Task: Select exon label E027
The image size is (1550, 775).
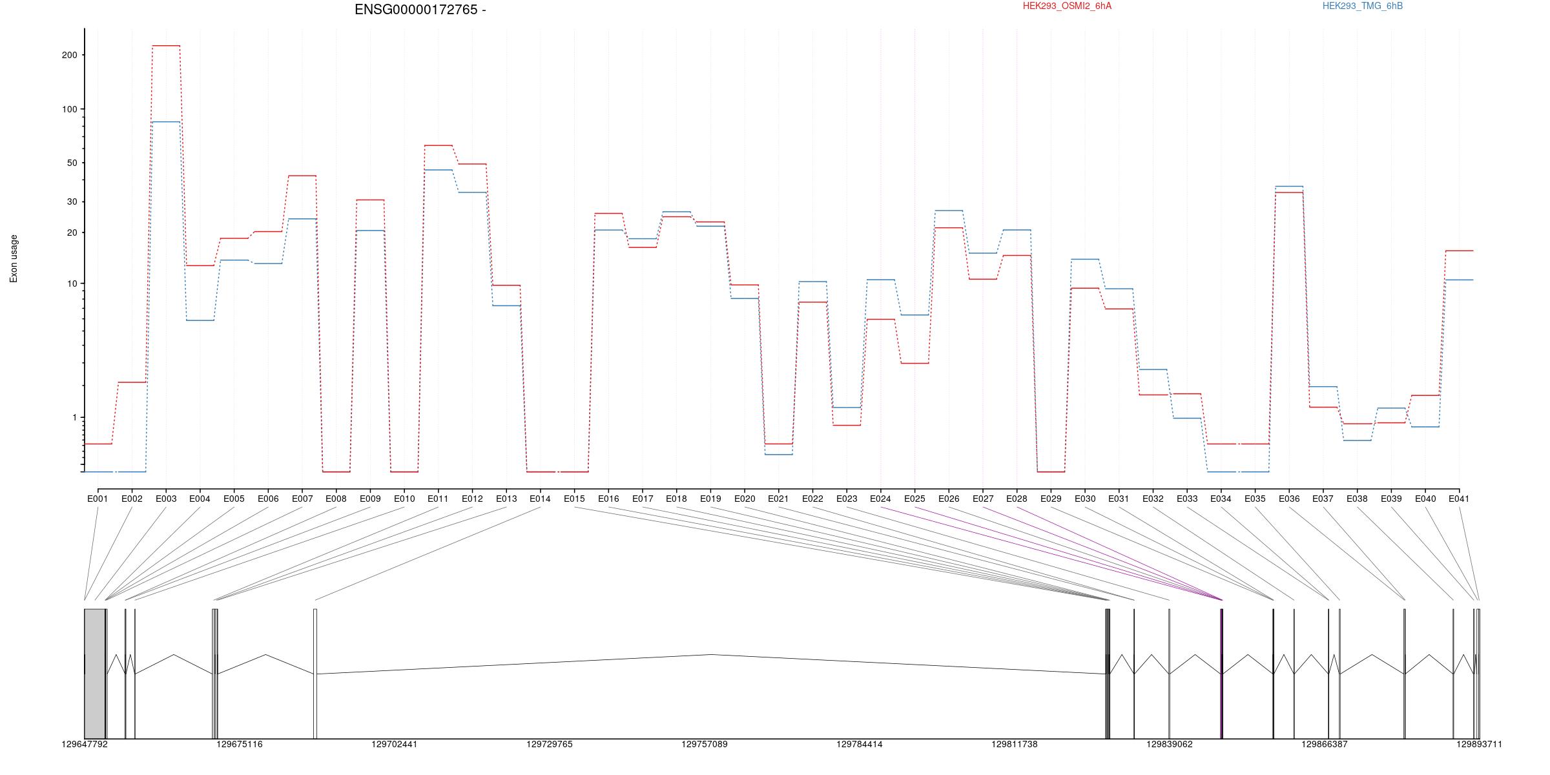Action: (983, 499)
